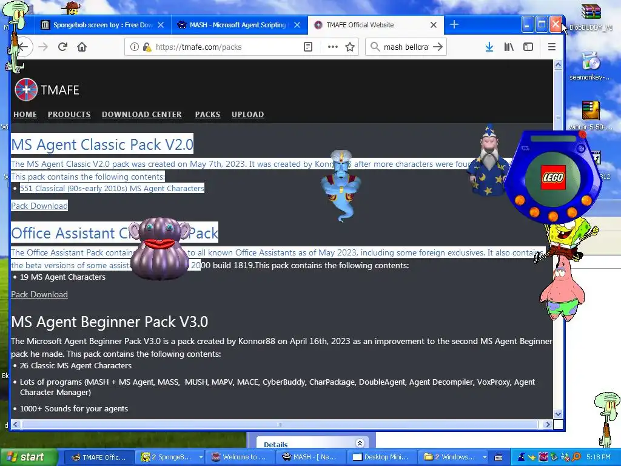Image resolution: width=621 pixels, height=466 pixels.
Task: Open the Library icon in toolbar
Action: [509, 47]
